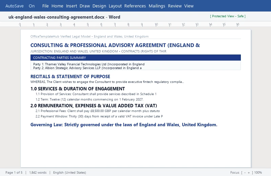Click clause 1.1 Provision of Services
271x176 pixels.
pyautogui.click(x=96, y=94)
